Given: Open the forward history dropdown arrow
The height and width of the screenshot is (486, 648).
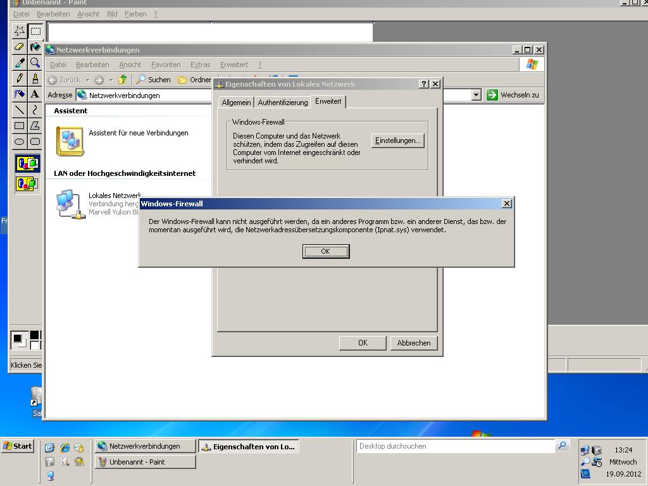Looking at the screenshot, I should tap(111, 80).
